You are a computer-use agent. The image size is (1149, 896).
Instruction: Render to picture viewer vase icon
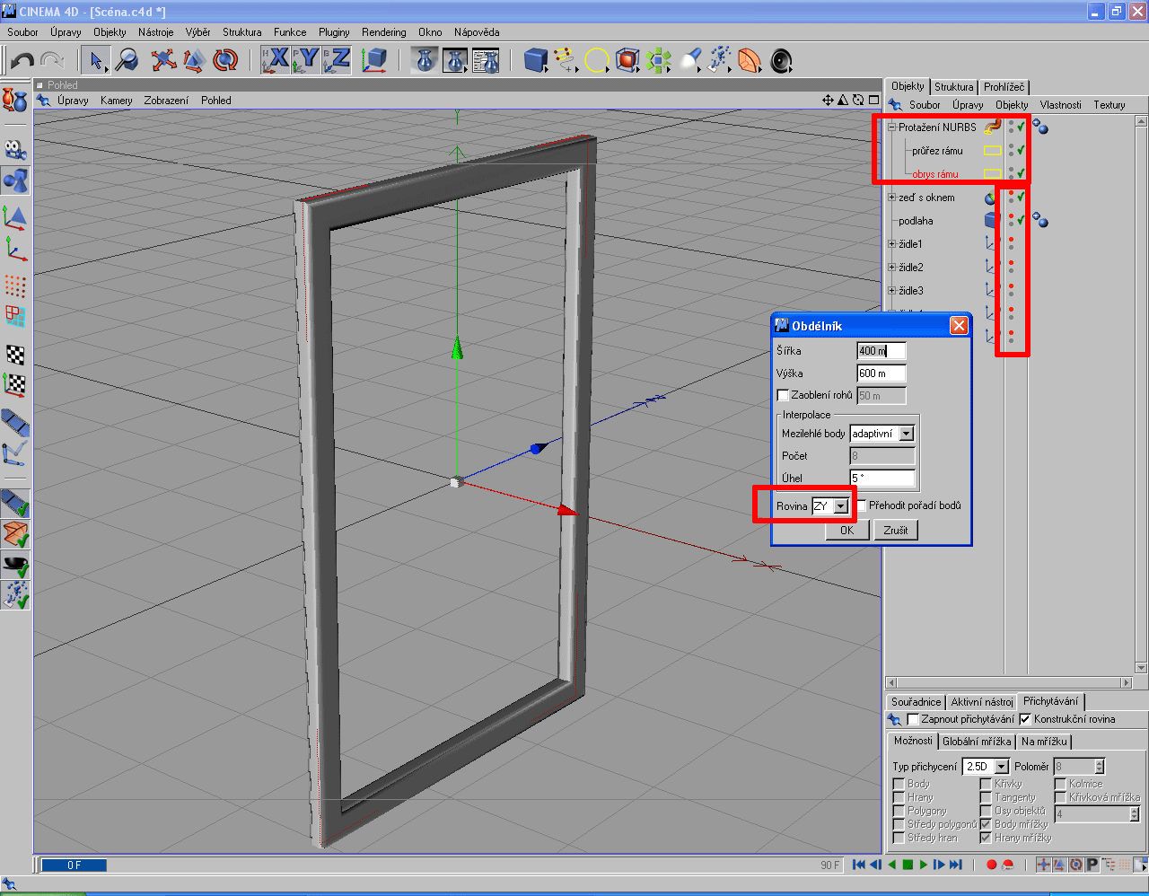click(x=455, y=61)
